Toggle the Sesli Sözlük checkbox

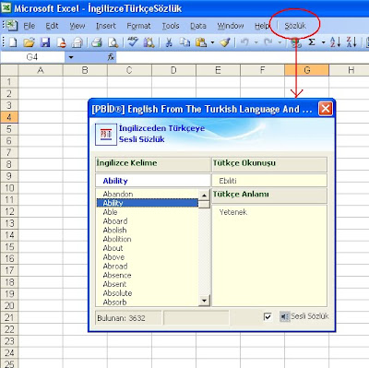click(268, 316)
